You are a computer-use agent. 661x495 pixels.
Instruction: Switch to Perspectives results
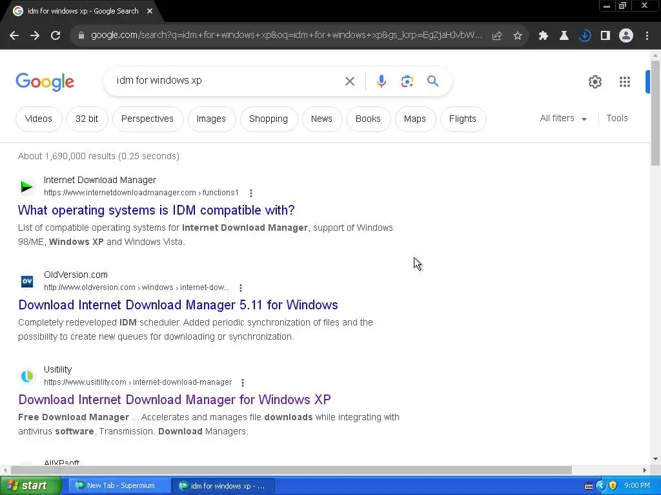pyautogui.click(x=148, y=119)
